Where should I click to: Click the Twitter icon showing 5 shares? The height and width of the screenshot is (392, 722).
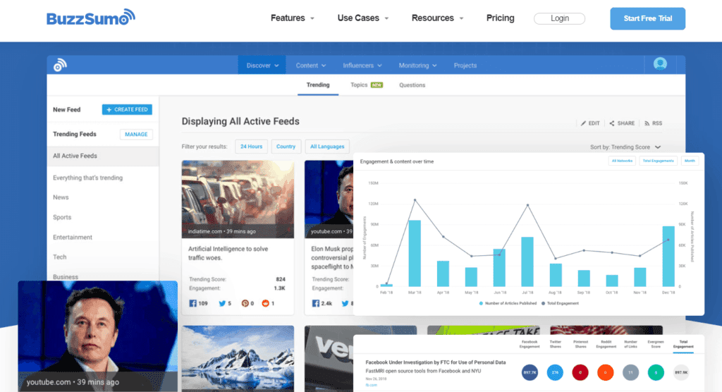221,303
